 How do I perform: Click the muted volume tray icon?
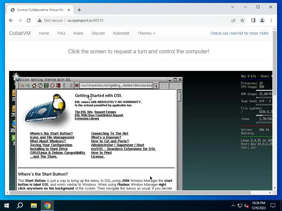click(246, 206)
